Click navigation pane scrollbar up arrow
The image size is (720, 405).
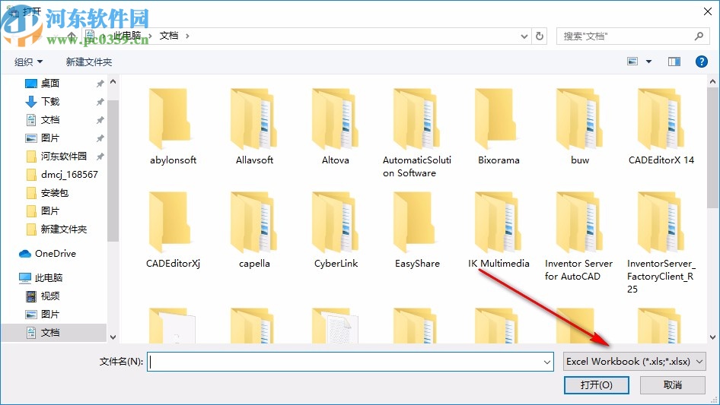(x=113, y=81)
